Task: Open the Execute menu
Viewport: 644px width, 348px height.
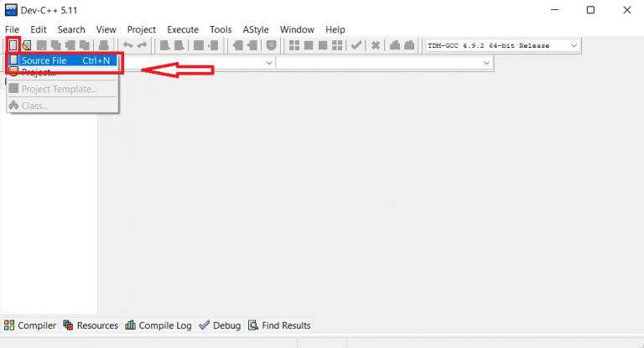Action: pyautogui.click(x=183, y=29)
